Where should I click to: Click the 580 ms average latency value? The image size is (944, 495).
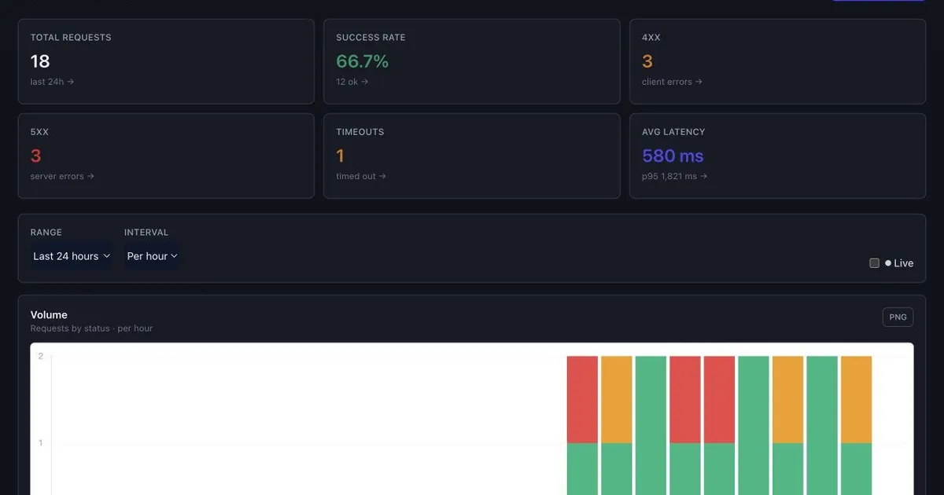coord(673,156)
